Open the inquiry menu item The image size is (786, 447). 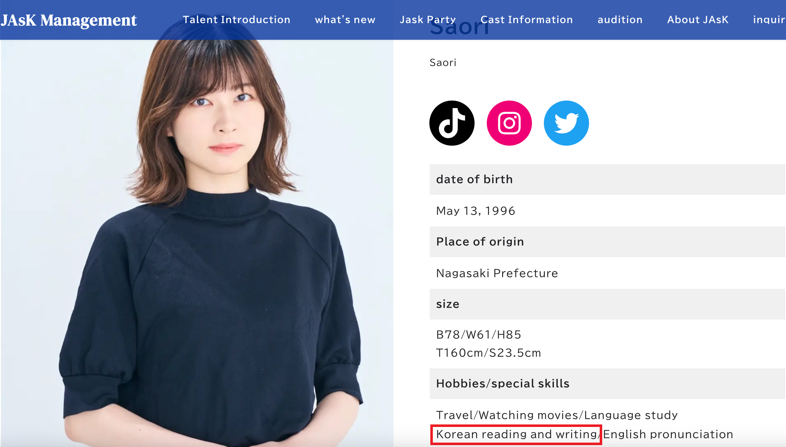point(768,20)
